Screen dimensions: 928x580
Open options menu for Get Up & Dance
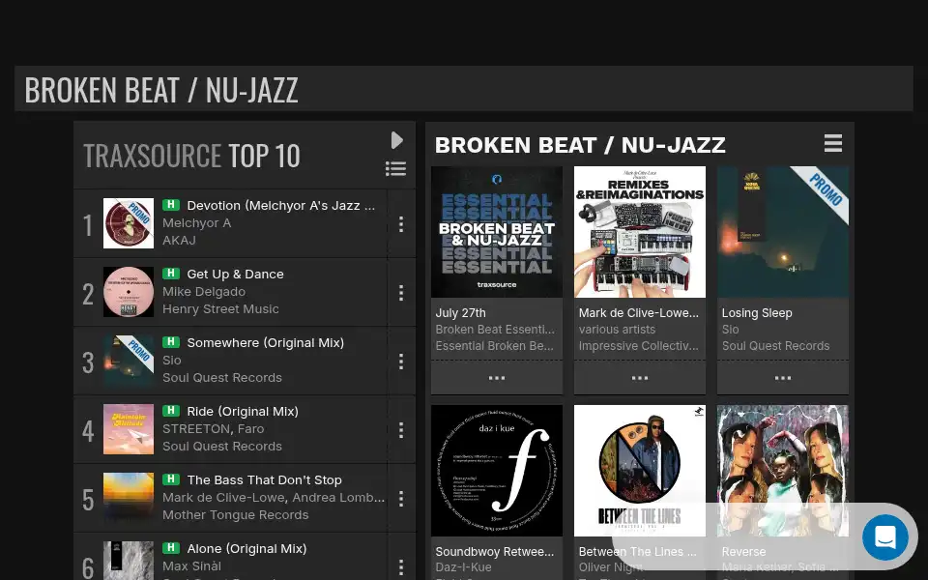401,292
